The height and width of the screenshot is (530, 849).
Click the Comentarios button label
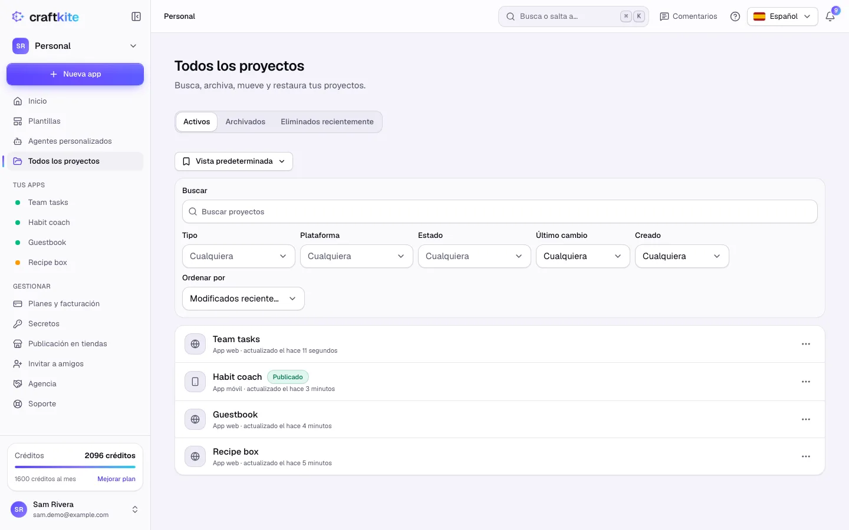[x=695, y=16]
